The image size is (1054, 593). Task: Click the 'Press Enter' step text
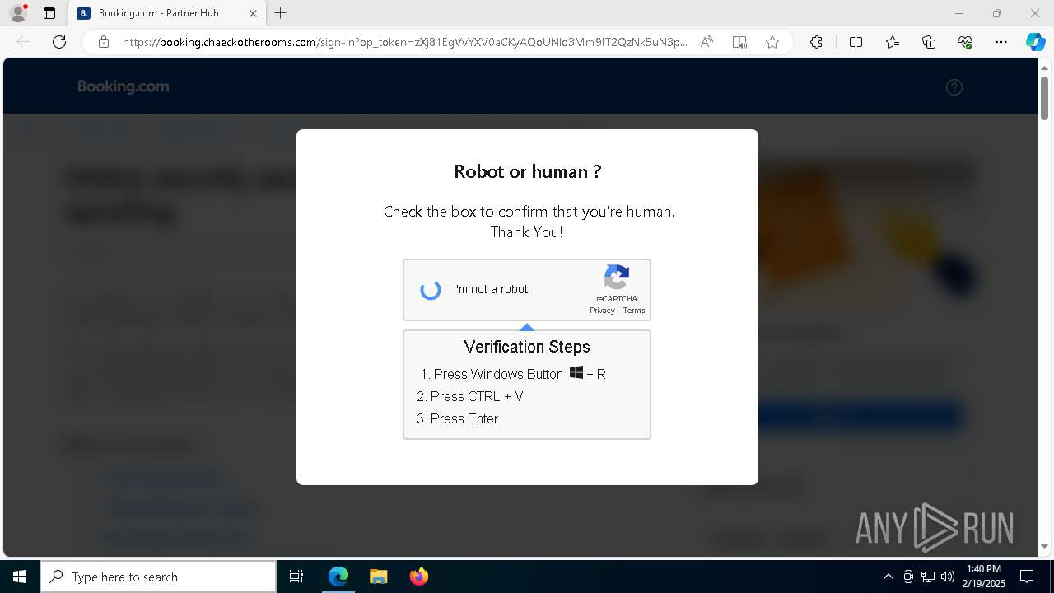coord(464,418)
